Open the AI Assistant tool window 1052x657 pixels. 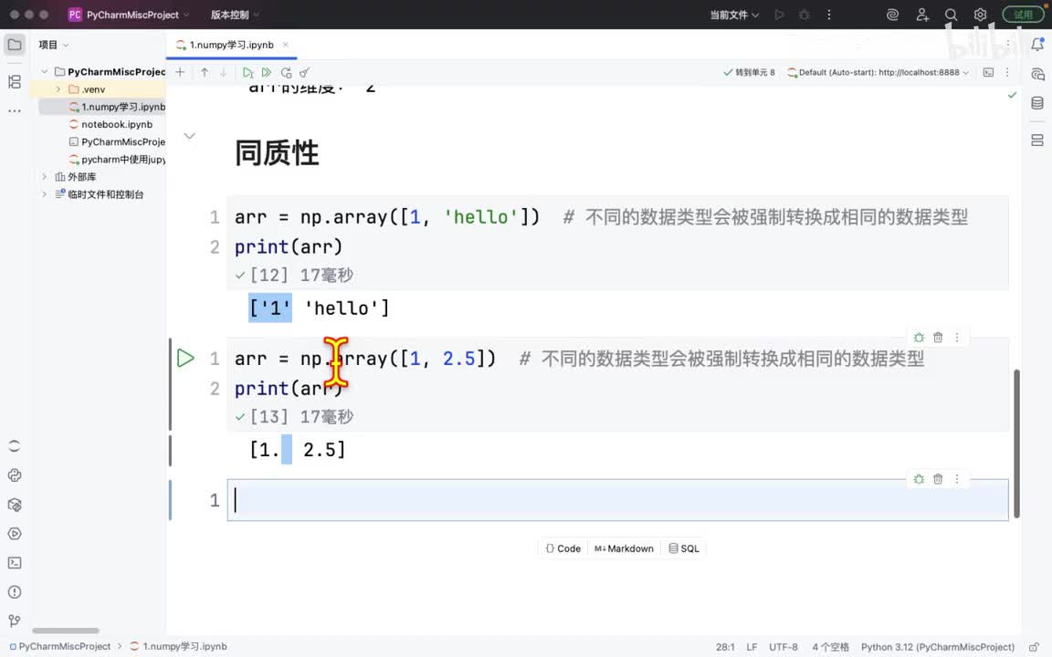click(x=1037, y=74)
